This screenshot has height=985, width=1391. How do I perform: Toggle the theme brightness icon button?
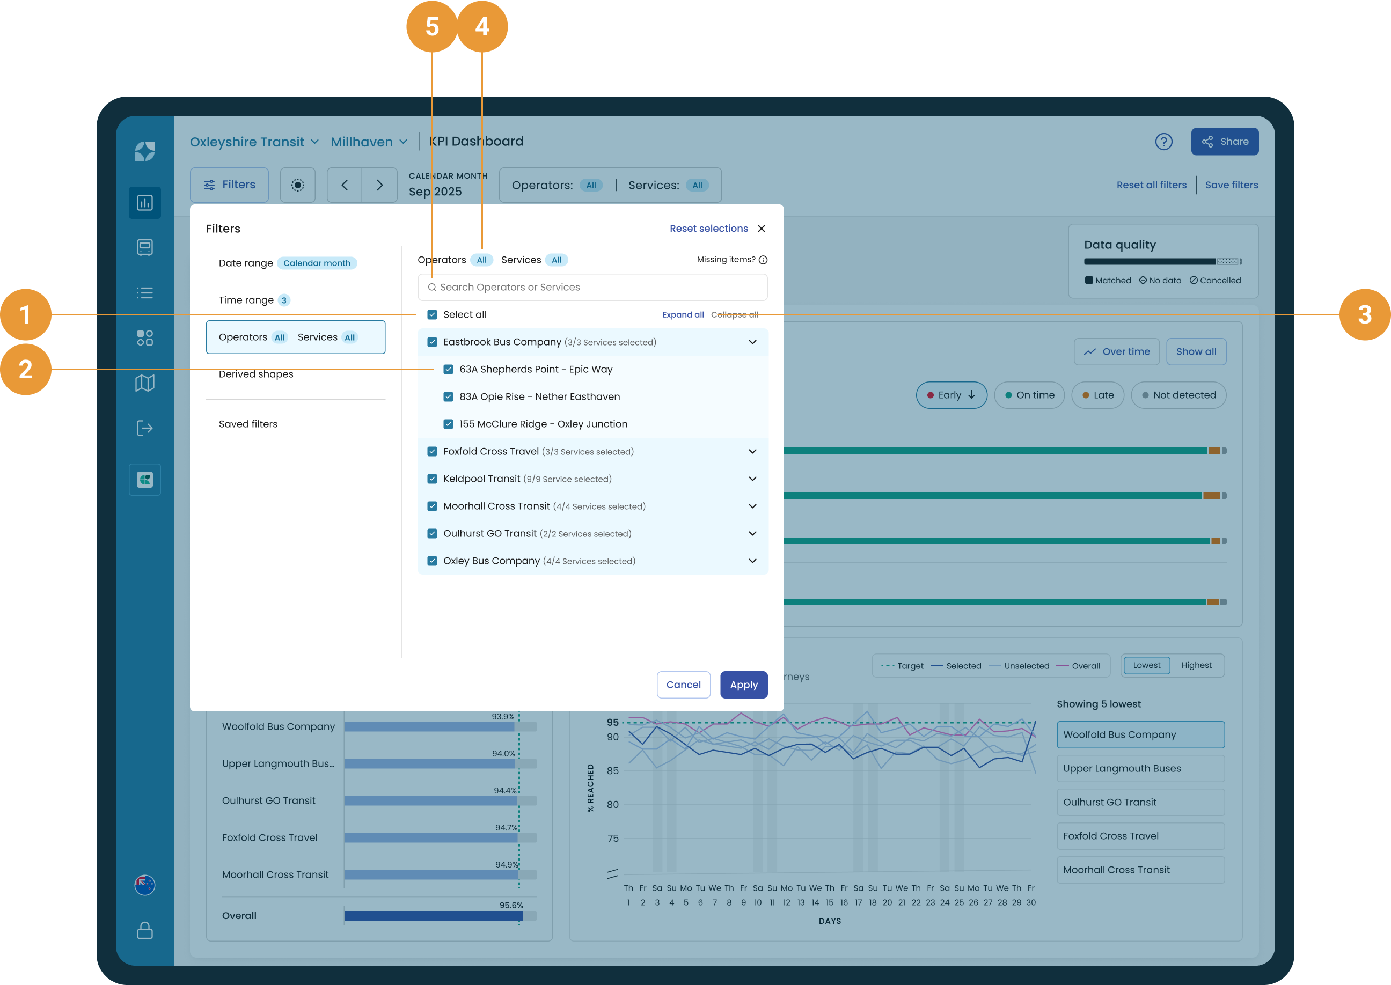298,185
